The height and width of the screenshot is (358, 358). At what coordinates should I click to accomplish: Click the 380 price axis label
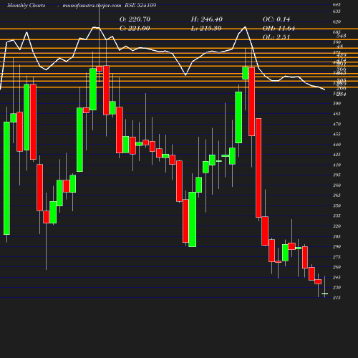point(337,185)
